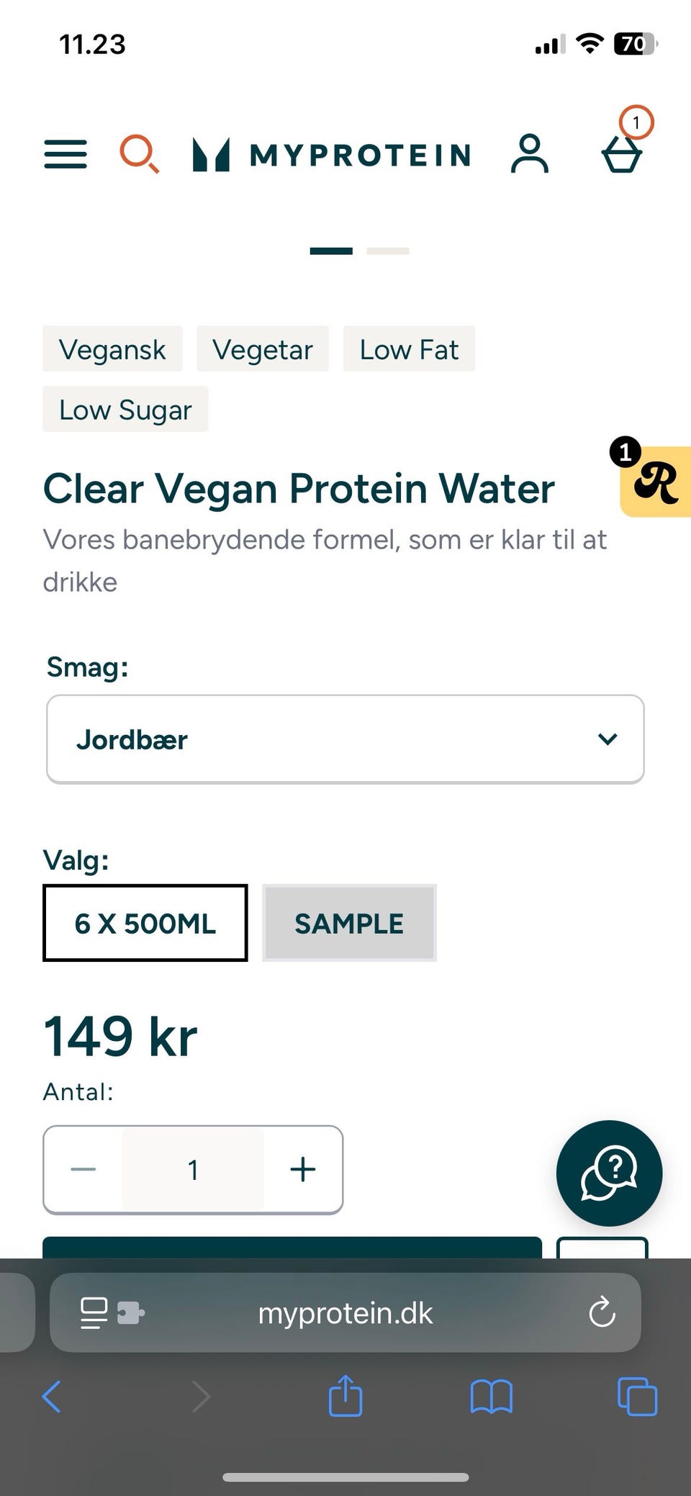Tap the orange search magnifier icon
The image size is (691, 1496).
(x=138, y=153)
